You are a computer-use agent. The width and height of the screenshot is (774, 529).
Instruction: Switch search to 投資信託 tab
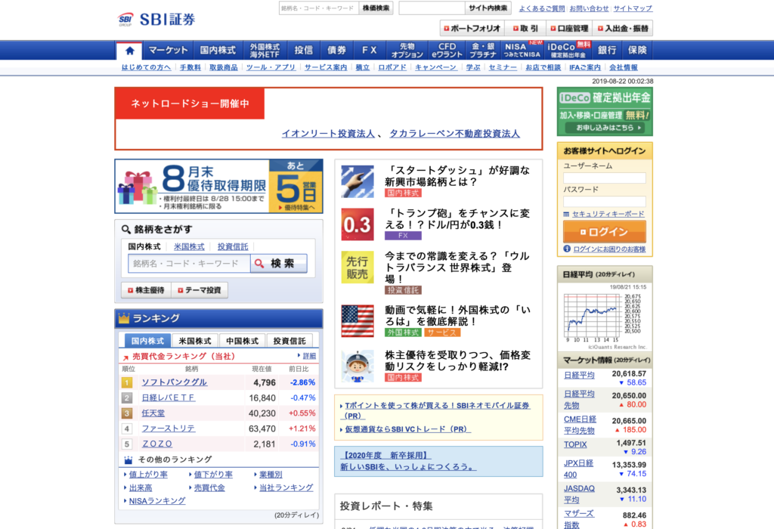tap(233, 246)
